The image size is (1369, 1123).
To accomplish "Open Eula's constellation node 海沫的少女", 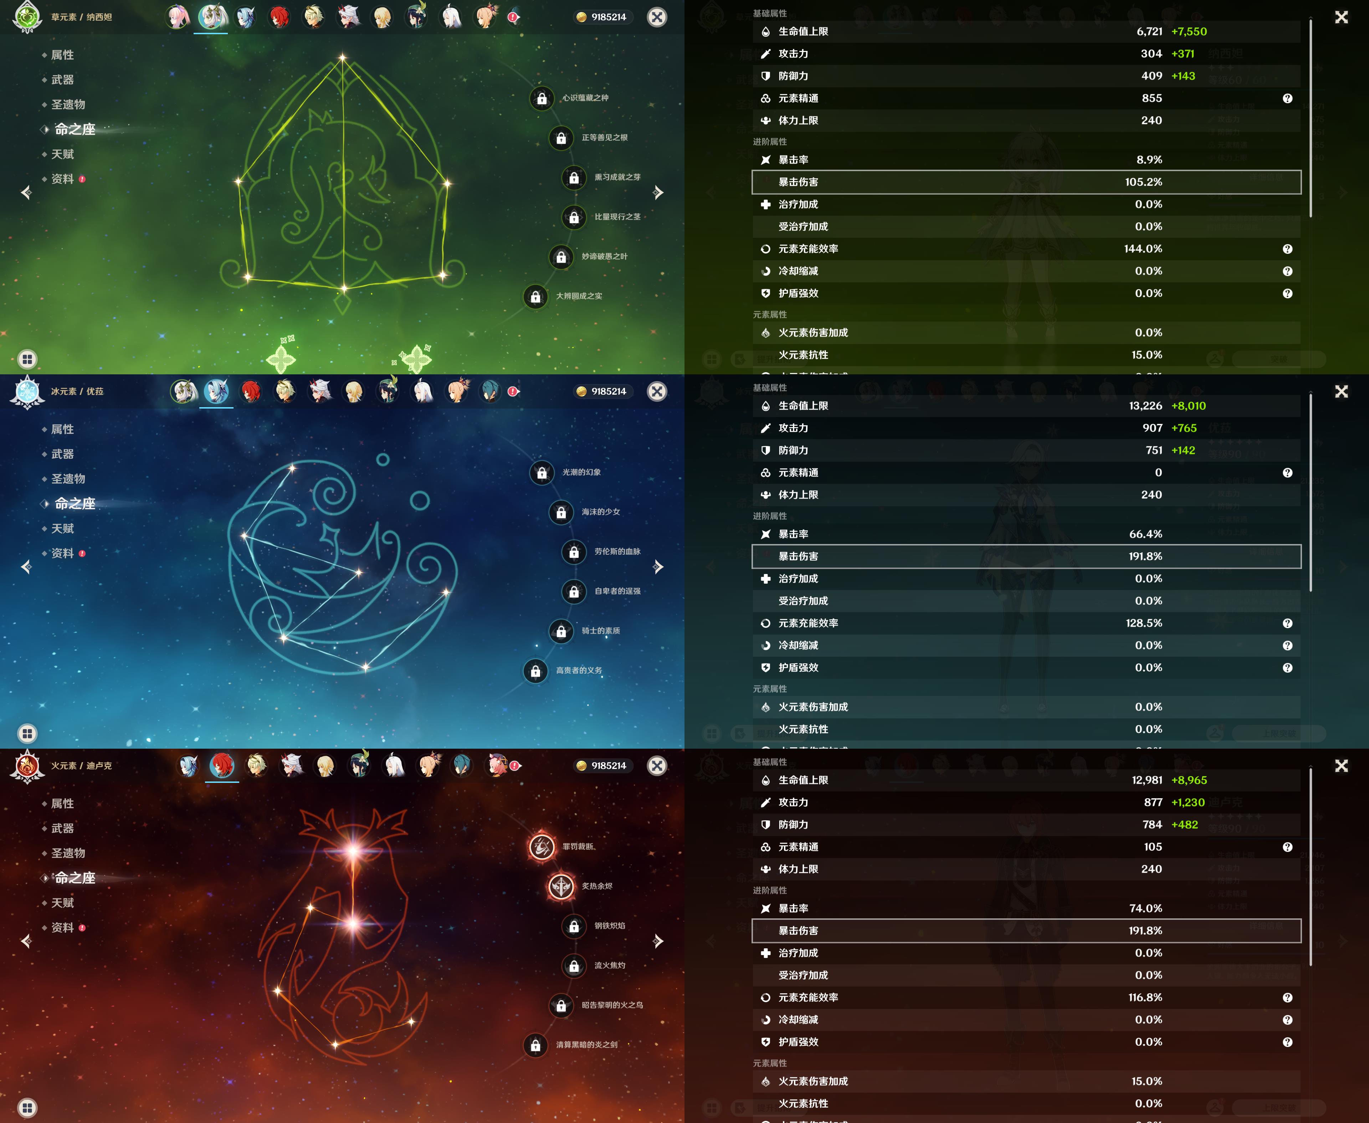I will [561, 512].
